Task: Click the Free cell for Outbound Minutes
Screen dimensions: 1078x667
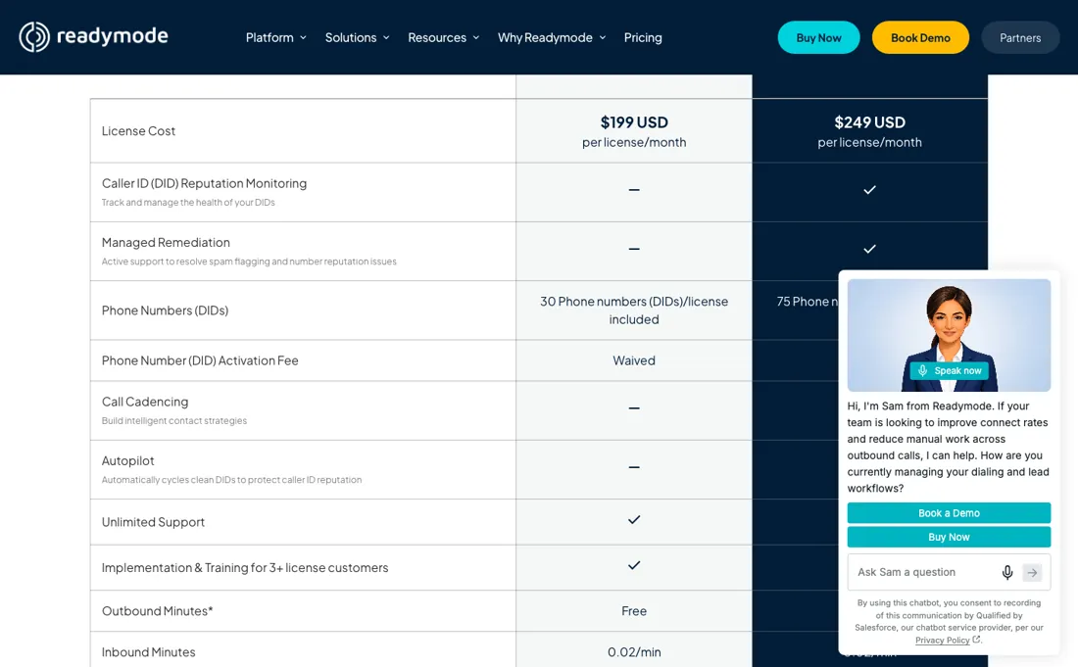Action: pos(634,611)
